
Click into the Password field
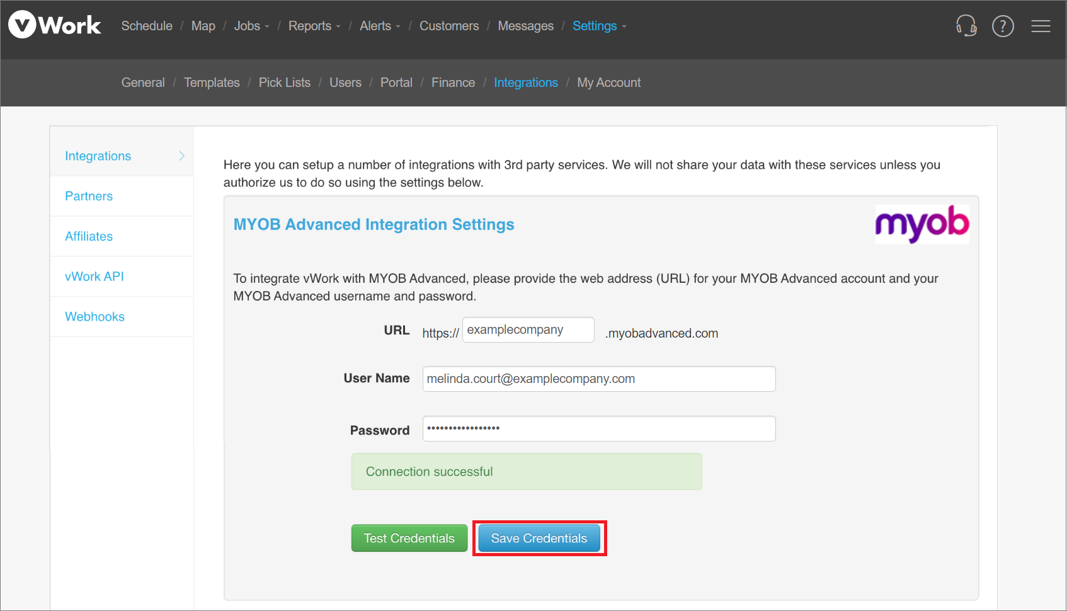click(598, 429)
